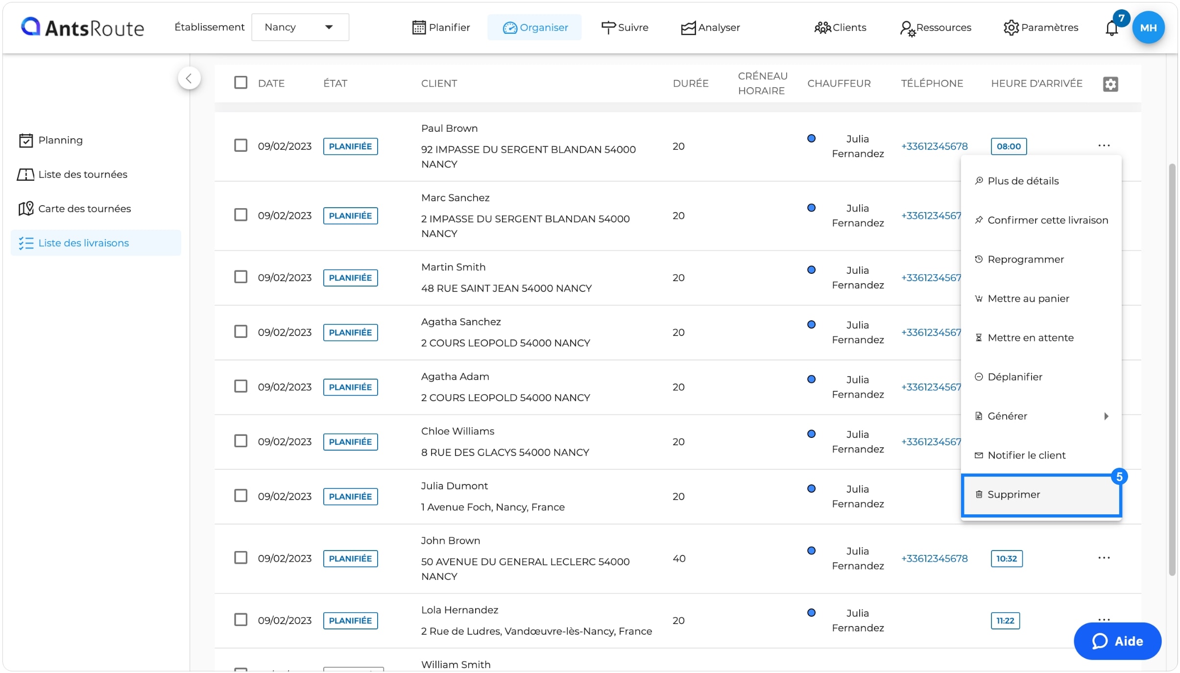Open the Aide chat widget
Viewport: 1180px width, 673px height.
1117,641
